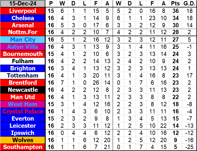Select the Aston Villa team cell
Image resolution: width=197 pixels, height=151 pixels.
23,47
